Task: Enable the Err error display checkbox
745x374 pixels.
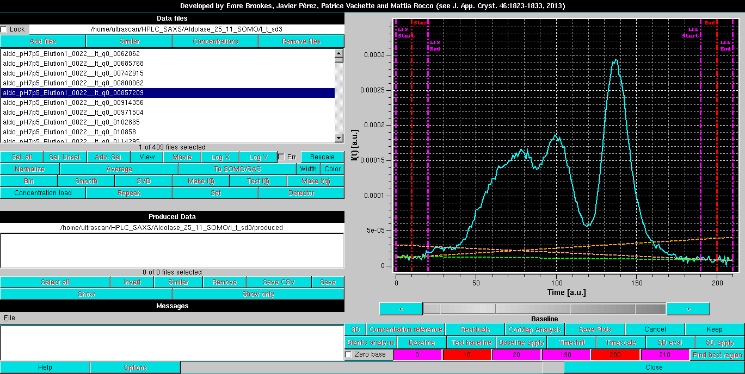Action: click(x=281, y=157)
